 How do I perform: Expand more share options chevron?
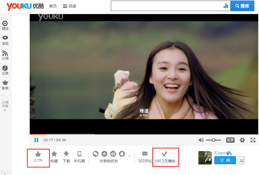pyautogui.click(x=129, y=156)
